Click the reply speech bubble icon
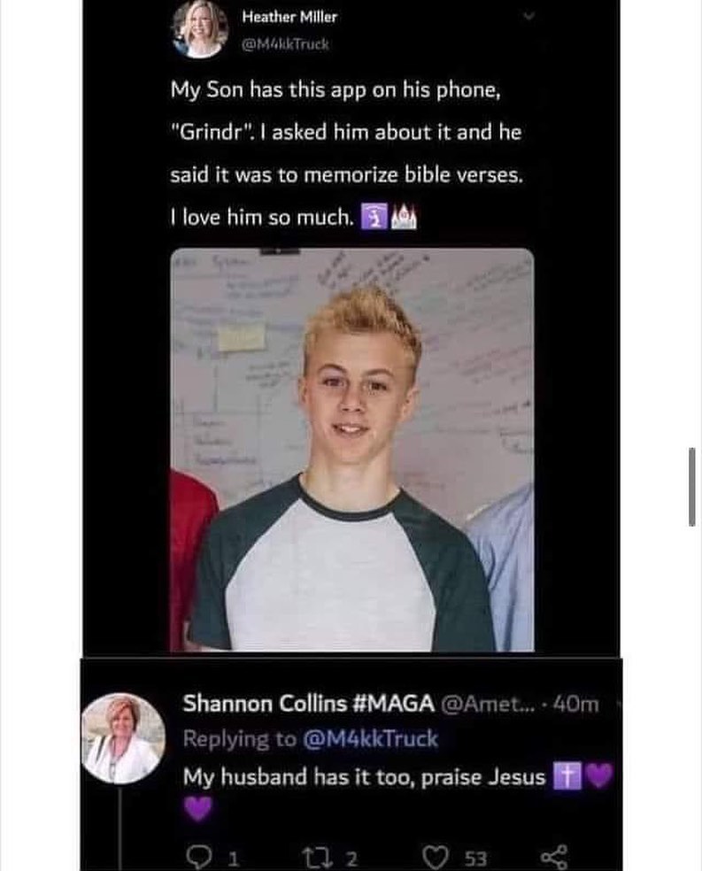The width and height of the screenshot is (702, 871). [197, 857]
